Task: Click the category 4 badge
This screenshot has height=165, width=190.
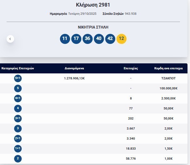Action: tap(18, 109)
